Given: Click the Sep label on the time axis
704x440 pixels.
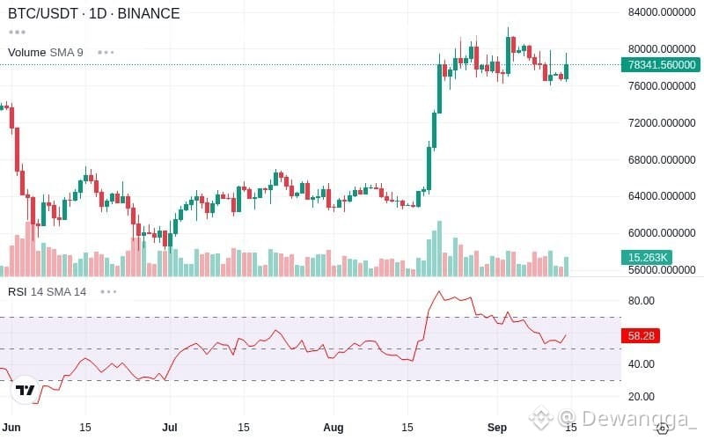Looking at the screenshot, I should click(x=497, y=428).
